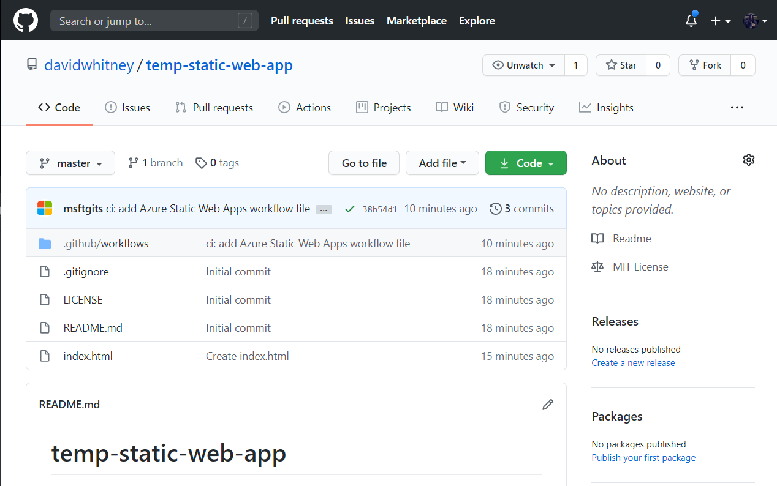Switch to the Code tab
The image size is (777, 486).
tap(59, 108)
